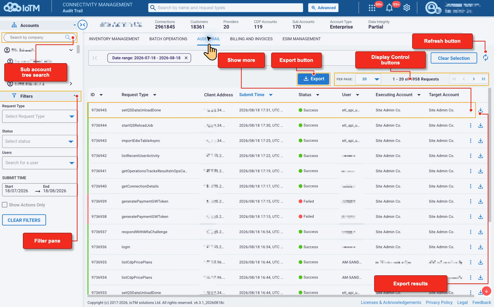Viewport: 494px width, 307px height.
Task: Click the top search by name field
Action: pyautogui.click(x=226, y=8)
